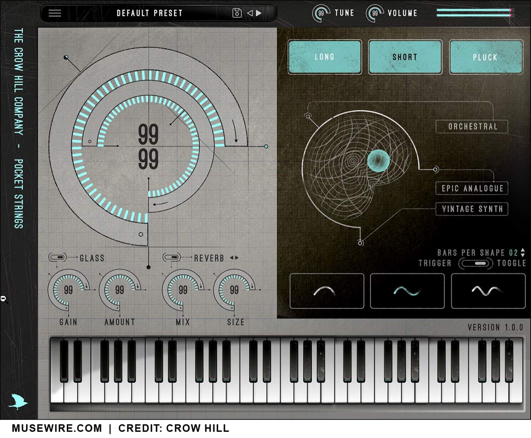
Task: Click the black handle at the large dial's top left
Action: pos(66,57)
